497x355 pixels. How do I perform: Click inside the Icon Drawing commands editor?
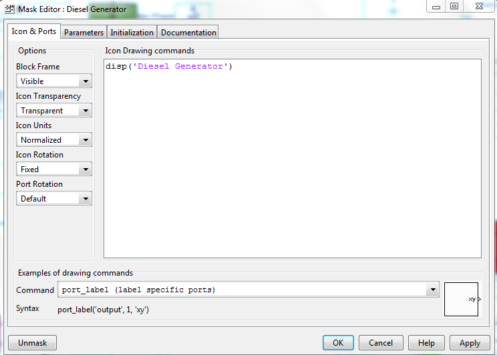[x=292, y=159]
